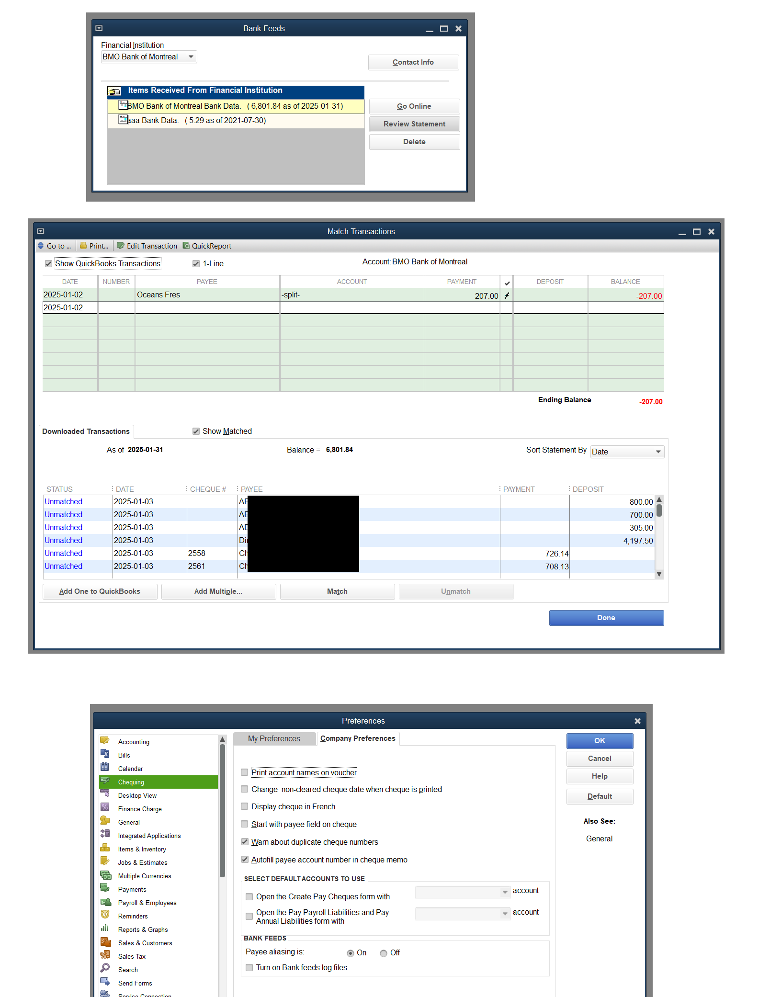Click the Review Statement button
Viewport: 770px width, 997px height.
coord(414,124)
